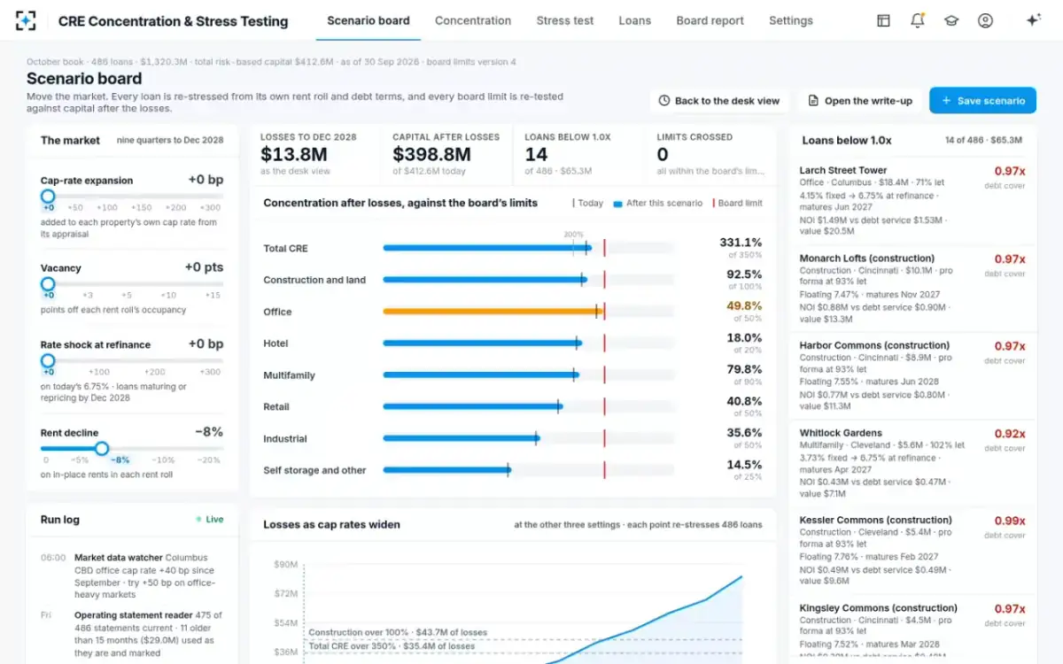Image resolution: width=1063 pixels, height=664 pixels.
Task: Click Self storage and other row label
Action: click(314, 471)
